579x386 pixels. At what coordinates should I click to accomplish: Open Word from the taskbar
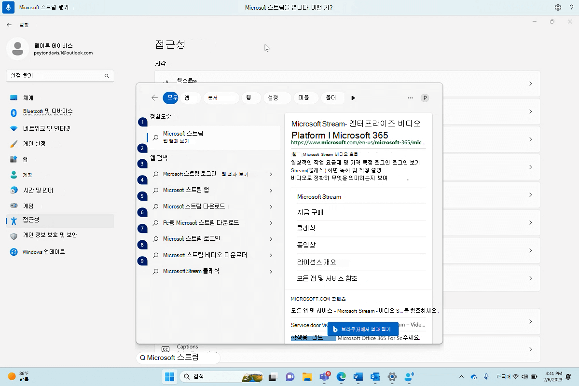click(358, 377)
